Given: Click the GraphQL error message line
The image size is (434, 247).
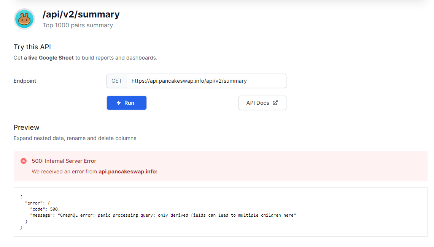Looking at the screenshot, I should click(163, 215).
